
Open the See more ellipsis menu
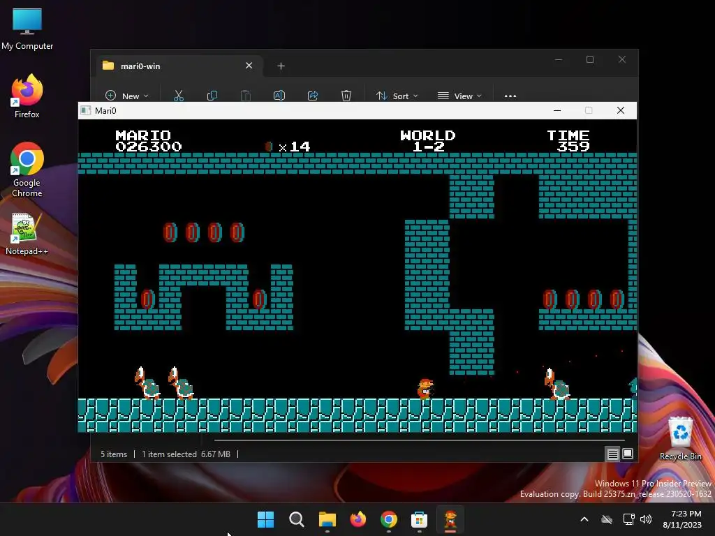510,96
